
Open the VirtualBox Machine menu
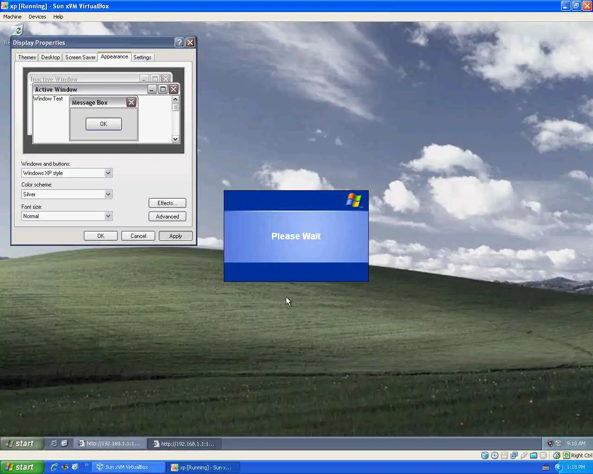click(13, 17)
